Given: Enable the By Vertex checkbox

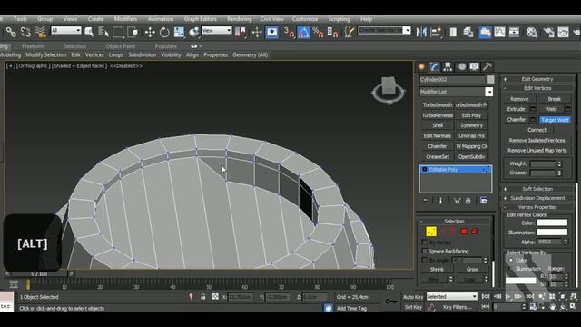Looking at the screenshot, I should coord(425,243).
